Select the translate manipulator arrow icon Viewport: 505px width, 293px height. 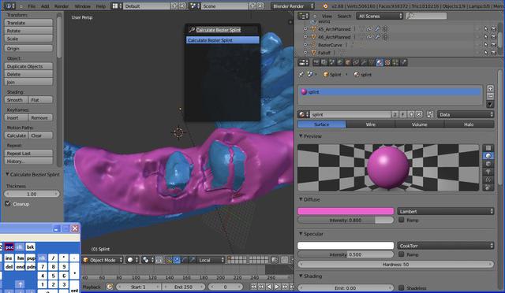pos(177,260)
